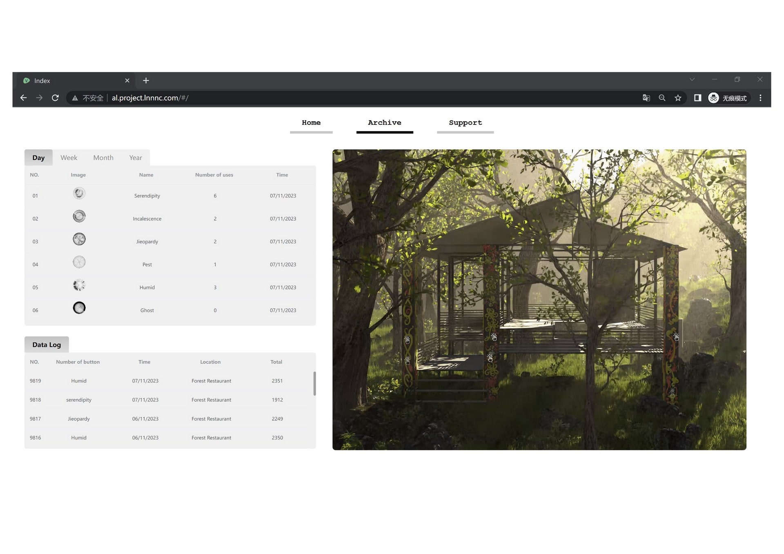Go to the Home page
This screenshot has width=784, height=554.
pyautogui.click(x=311, y=123)
